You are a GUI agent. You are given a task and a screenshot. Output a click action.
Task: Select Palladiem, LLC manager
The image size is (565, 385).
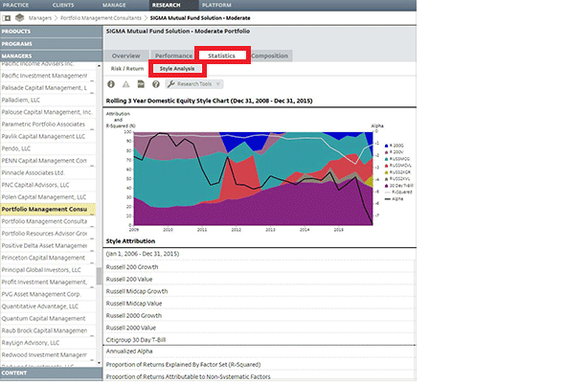click(48, 101)
